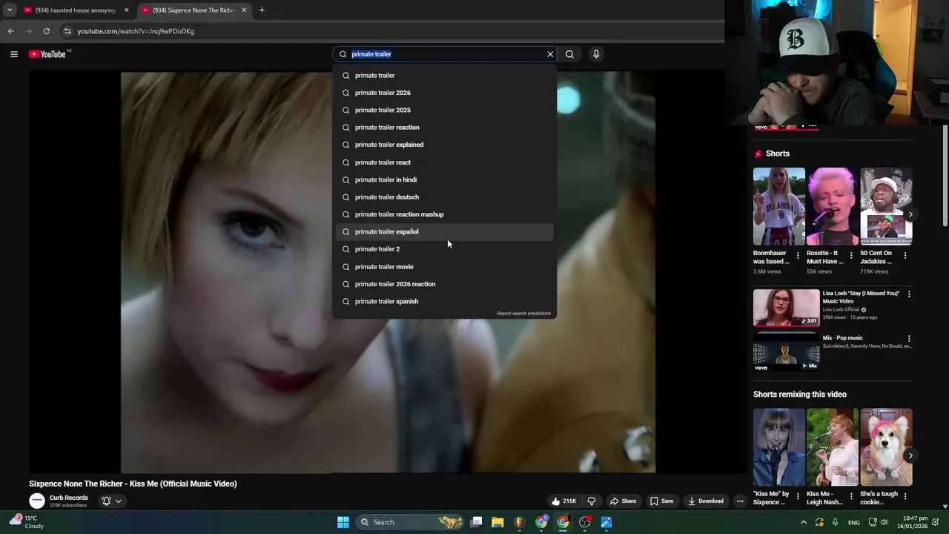Close the 'haunted house annoying' tab
The height and width of the screenshot is (534, 949).
click(x=126, y=10)
